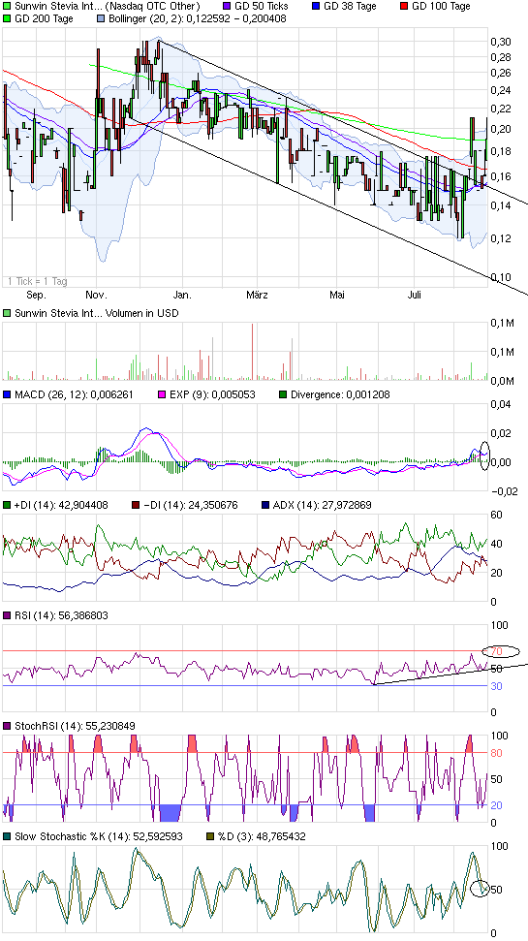Click the green Sunwin Stevia price legend swatch
Screen dimensions: 528x941
(x=7, y=7)
